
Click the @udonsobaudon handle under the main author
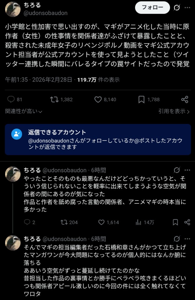(45, 13)
